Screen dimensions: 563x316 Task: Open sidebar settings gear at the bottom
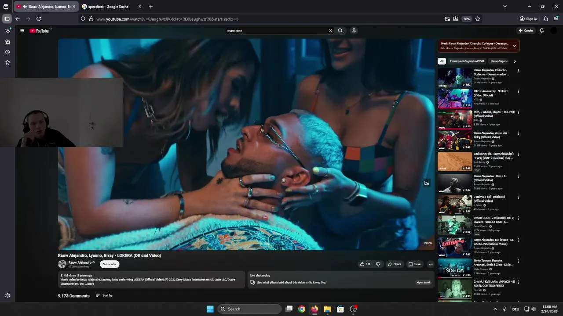[x=7, y=296]
